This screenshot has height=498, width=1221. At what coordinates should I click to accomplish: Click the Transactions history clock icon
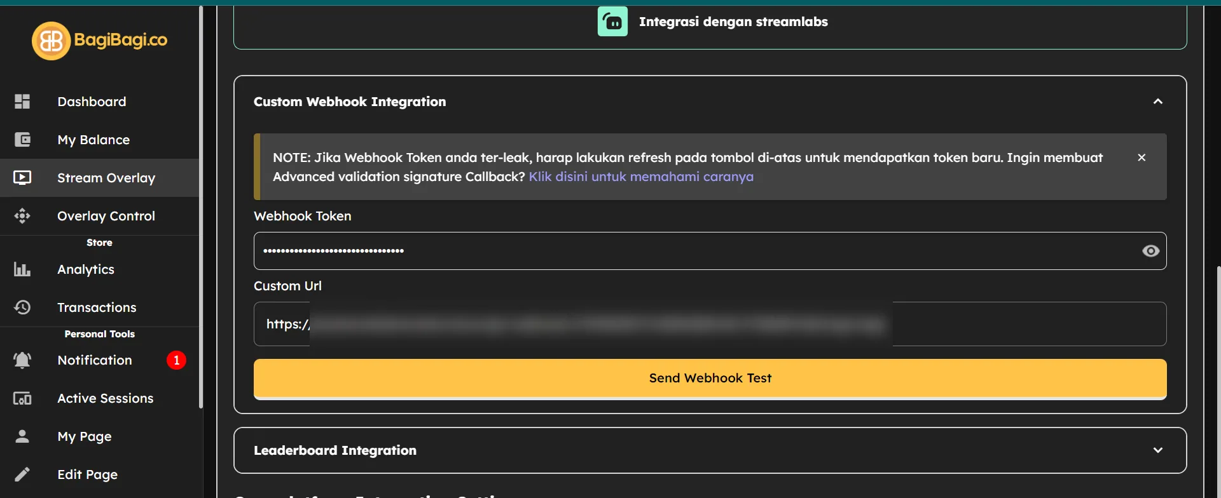pyautogui.click(x=22, y=307)
